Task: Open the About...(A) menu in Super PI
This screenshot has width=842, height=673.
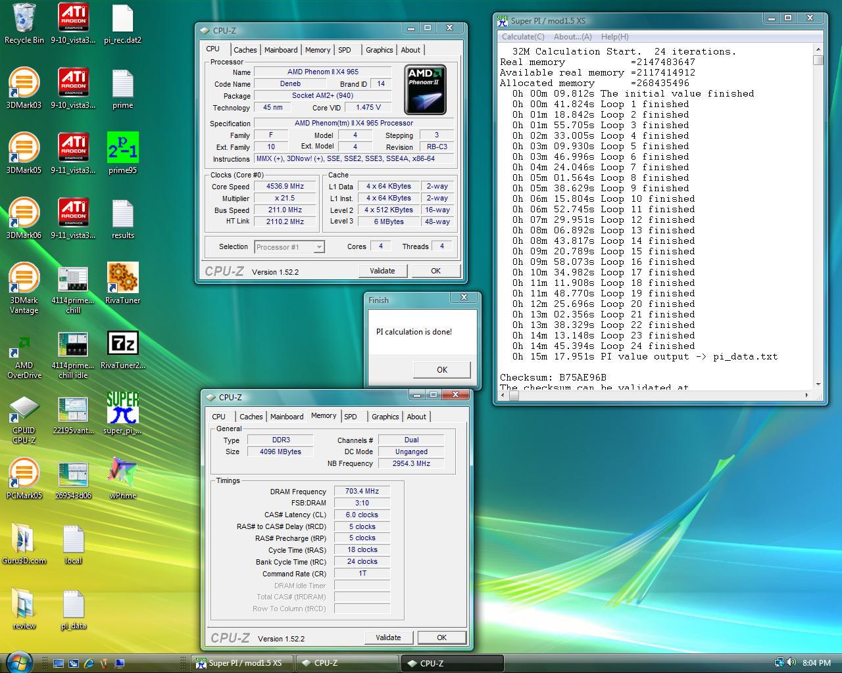Action: [572, 37]
